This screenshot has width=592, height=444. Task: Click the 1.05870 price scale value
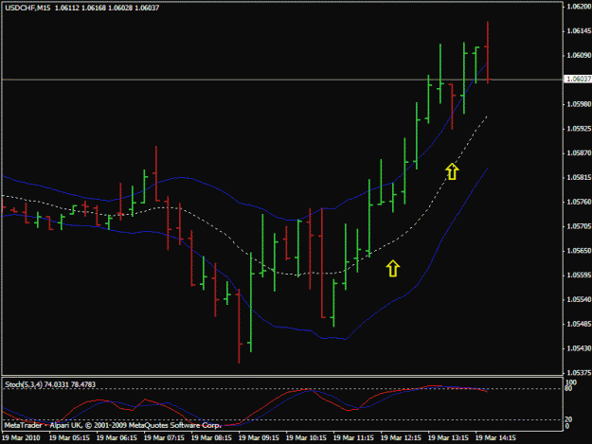point(579,153)
